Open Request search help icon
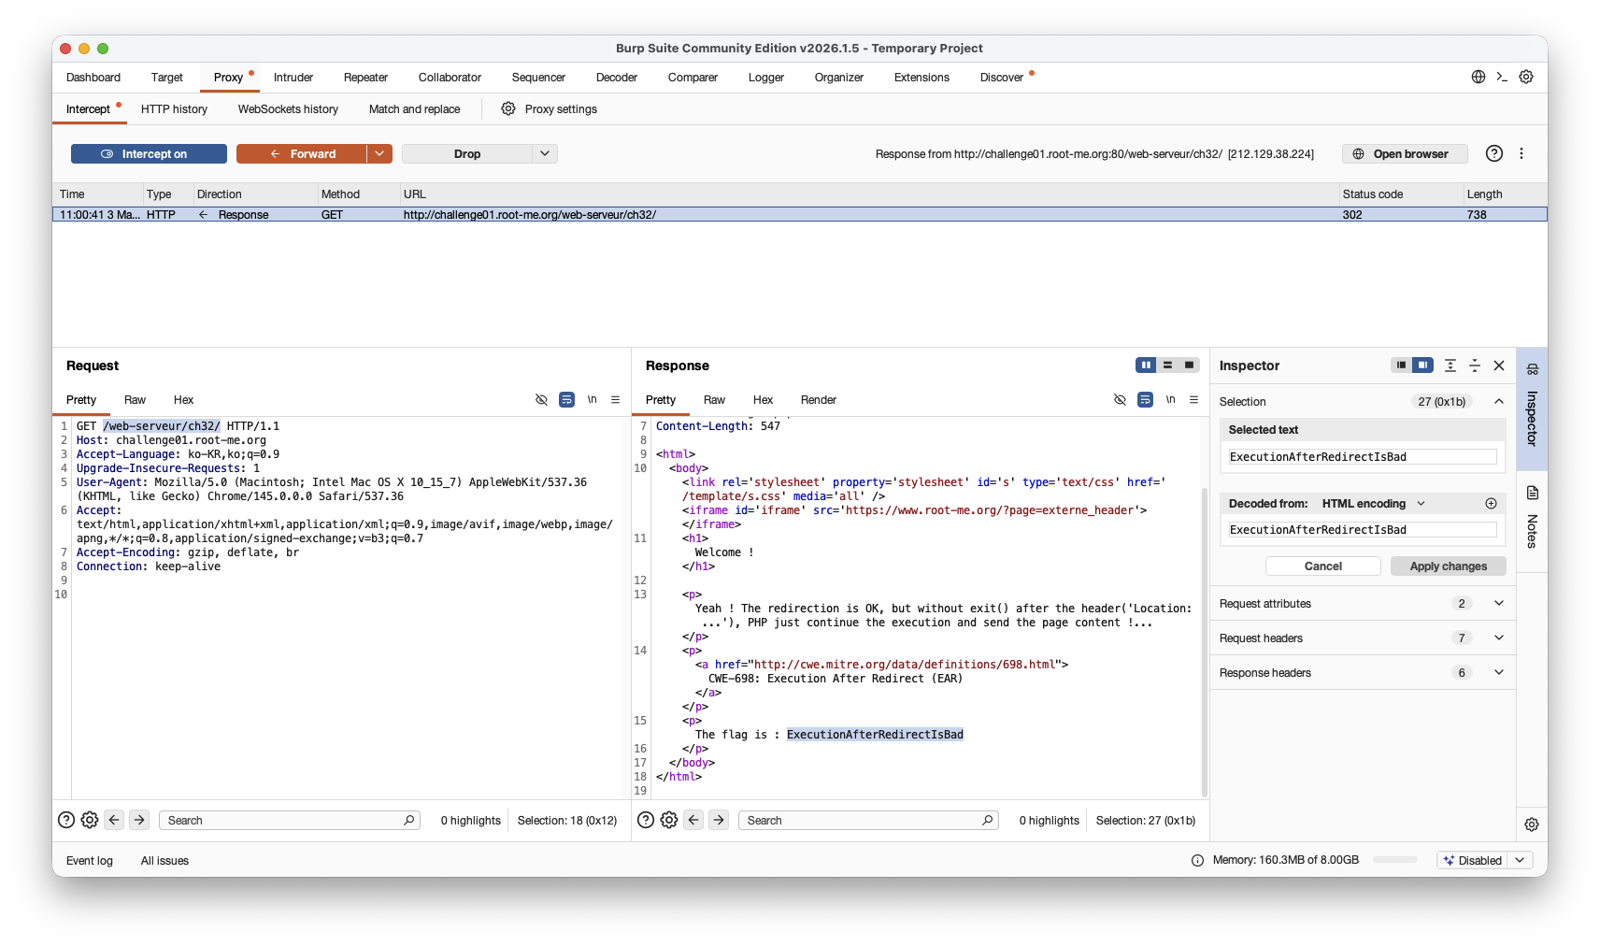This screenshot has height=946, width=1600. coord(66,820)
